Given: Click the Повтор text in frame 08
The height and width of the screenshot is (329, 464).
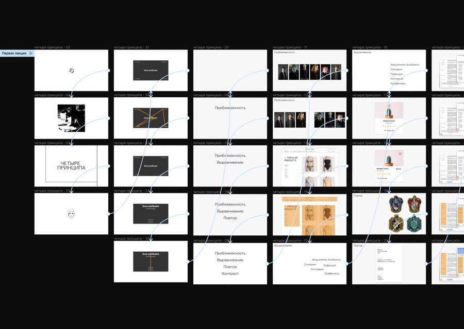Looking at the screenshot, I should coord(230,218).
